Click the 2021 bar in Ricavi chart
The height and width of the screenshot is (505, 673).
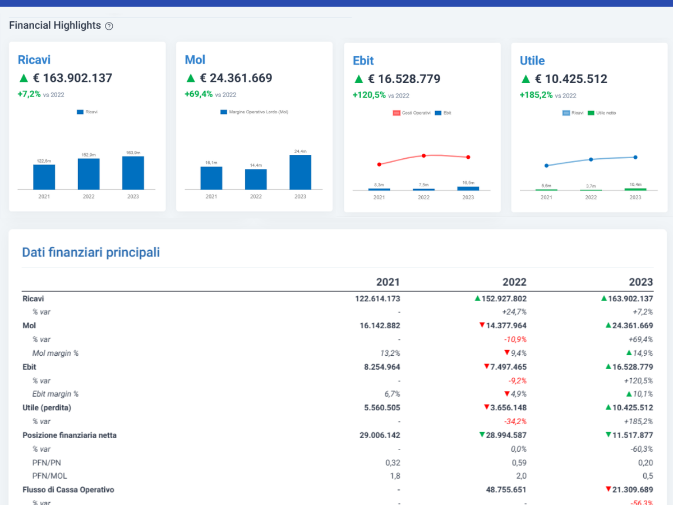[44, 177]
